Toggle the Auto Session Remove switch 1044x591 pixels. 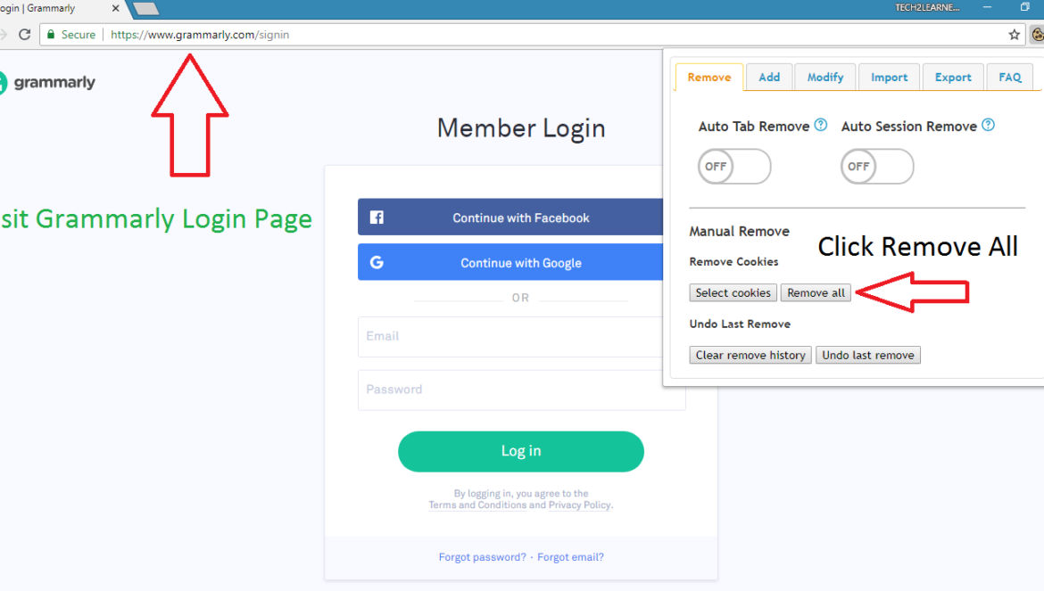877,166
